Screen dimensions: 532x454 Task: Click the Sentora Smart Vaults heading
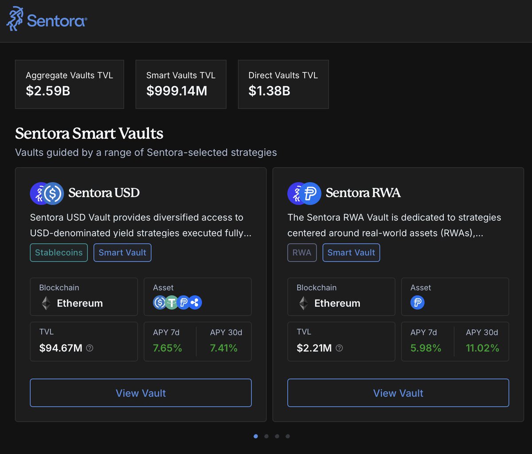pyautogui.click(x=89, y=133)
